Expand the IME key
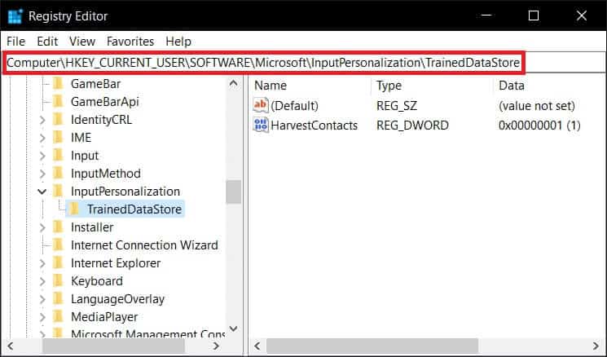Image resolution: width=607 pixels, height=357 pixels. tap(42, 138)
